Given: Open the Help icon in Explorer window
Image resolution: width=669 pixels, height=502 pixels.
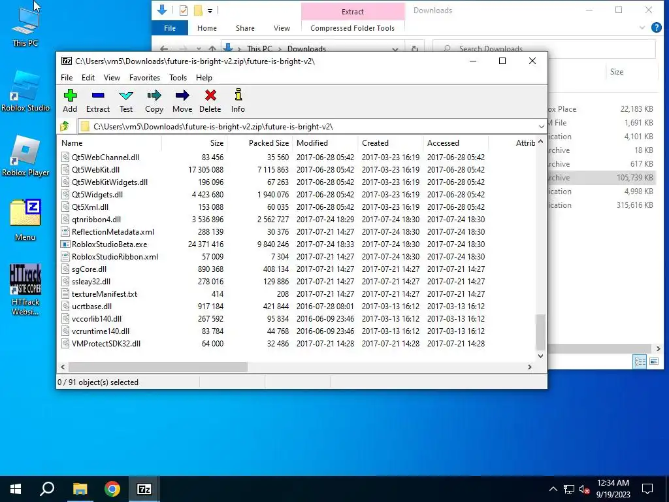Looking at the screenshot, I should 656,27.
